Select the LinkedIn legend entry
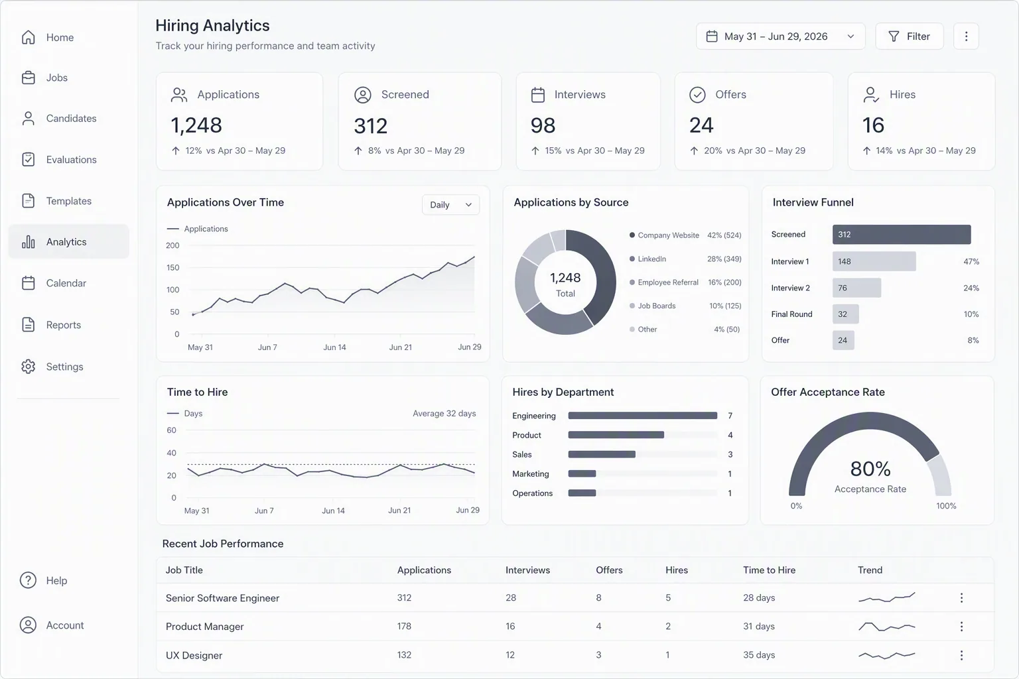1019x679 pixels. (x=685, y=259)
